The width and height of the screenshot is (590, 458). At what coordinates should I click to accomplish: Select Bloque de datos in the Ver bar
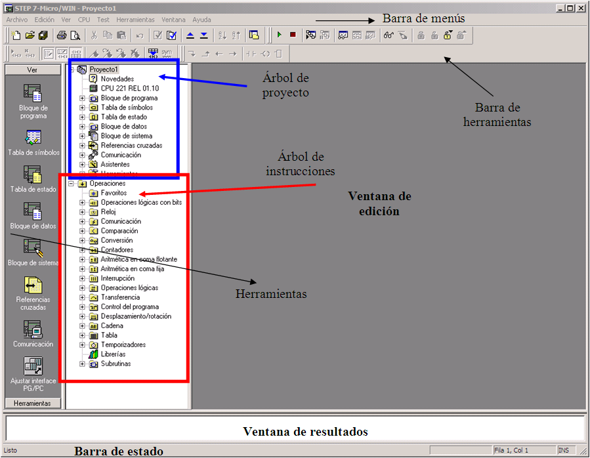[33, 217]
